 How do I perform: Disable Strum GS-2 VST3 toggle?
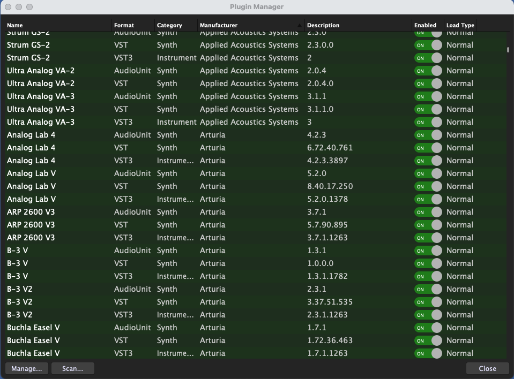pos(428,58)
